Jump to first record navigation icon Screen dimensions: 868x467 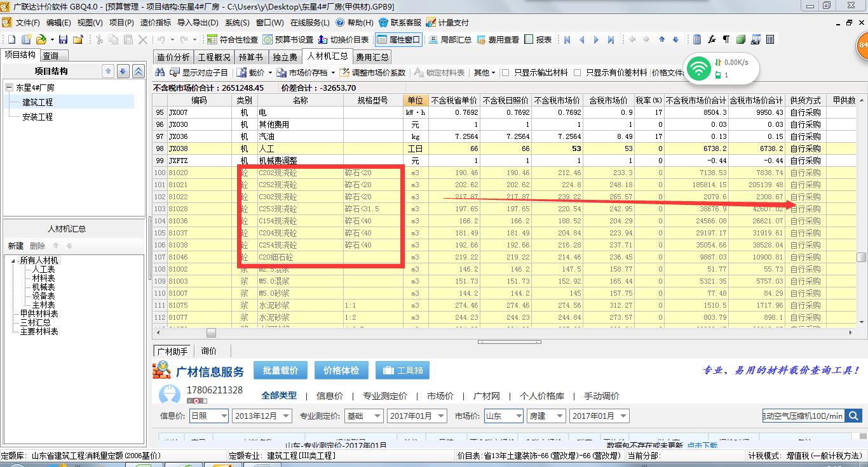pyautogui.click(x=567, y=39)
